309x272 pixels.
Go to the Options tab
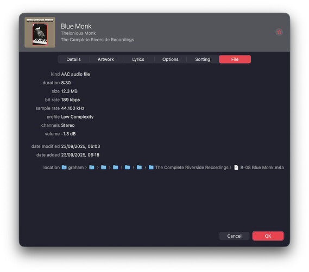[171, 59]
